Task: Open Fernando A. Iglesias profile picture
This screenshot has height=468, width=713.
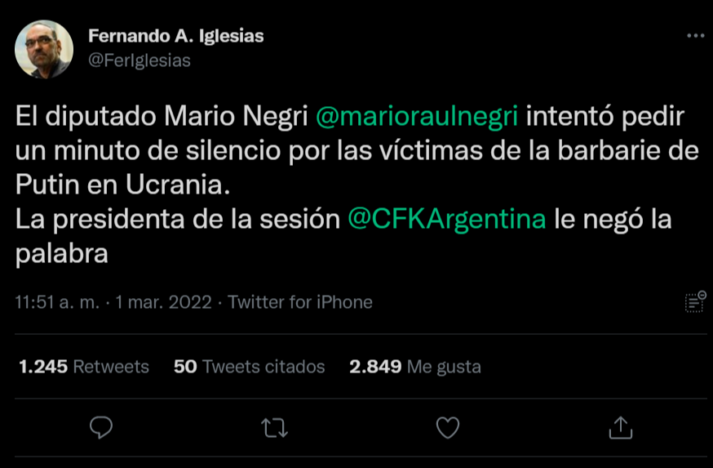Action: 44,49
